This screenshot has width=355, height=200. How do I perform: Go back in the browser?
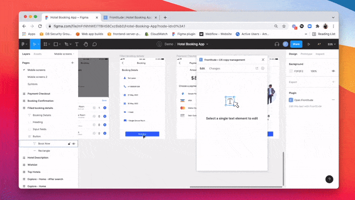point(24,26)
